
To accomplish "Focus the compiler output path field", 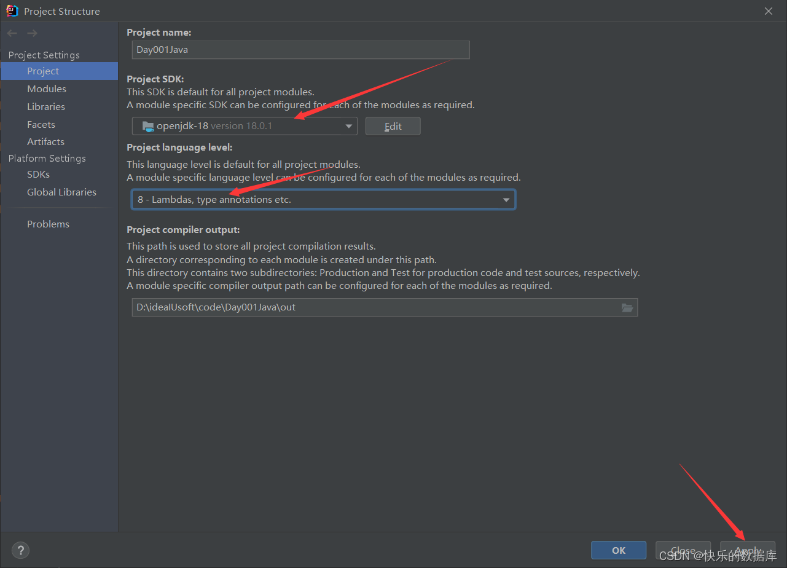I will click(385, 307).
